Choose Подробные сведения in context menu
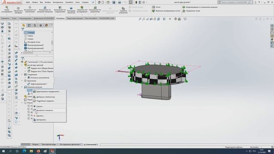The height and width of the screenshot is (154, 274). (49, 101)
